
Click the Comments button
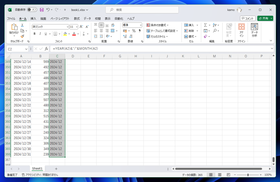pos(248,19)
